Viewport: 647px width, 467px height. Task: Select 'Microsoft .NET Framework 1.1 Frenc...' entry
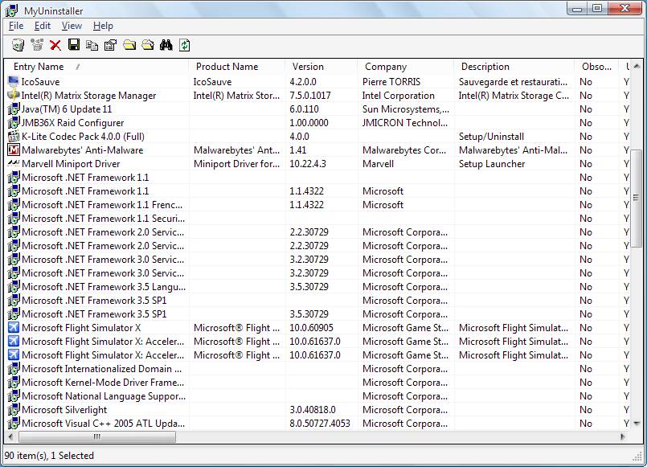[x=102, y=205]
